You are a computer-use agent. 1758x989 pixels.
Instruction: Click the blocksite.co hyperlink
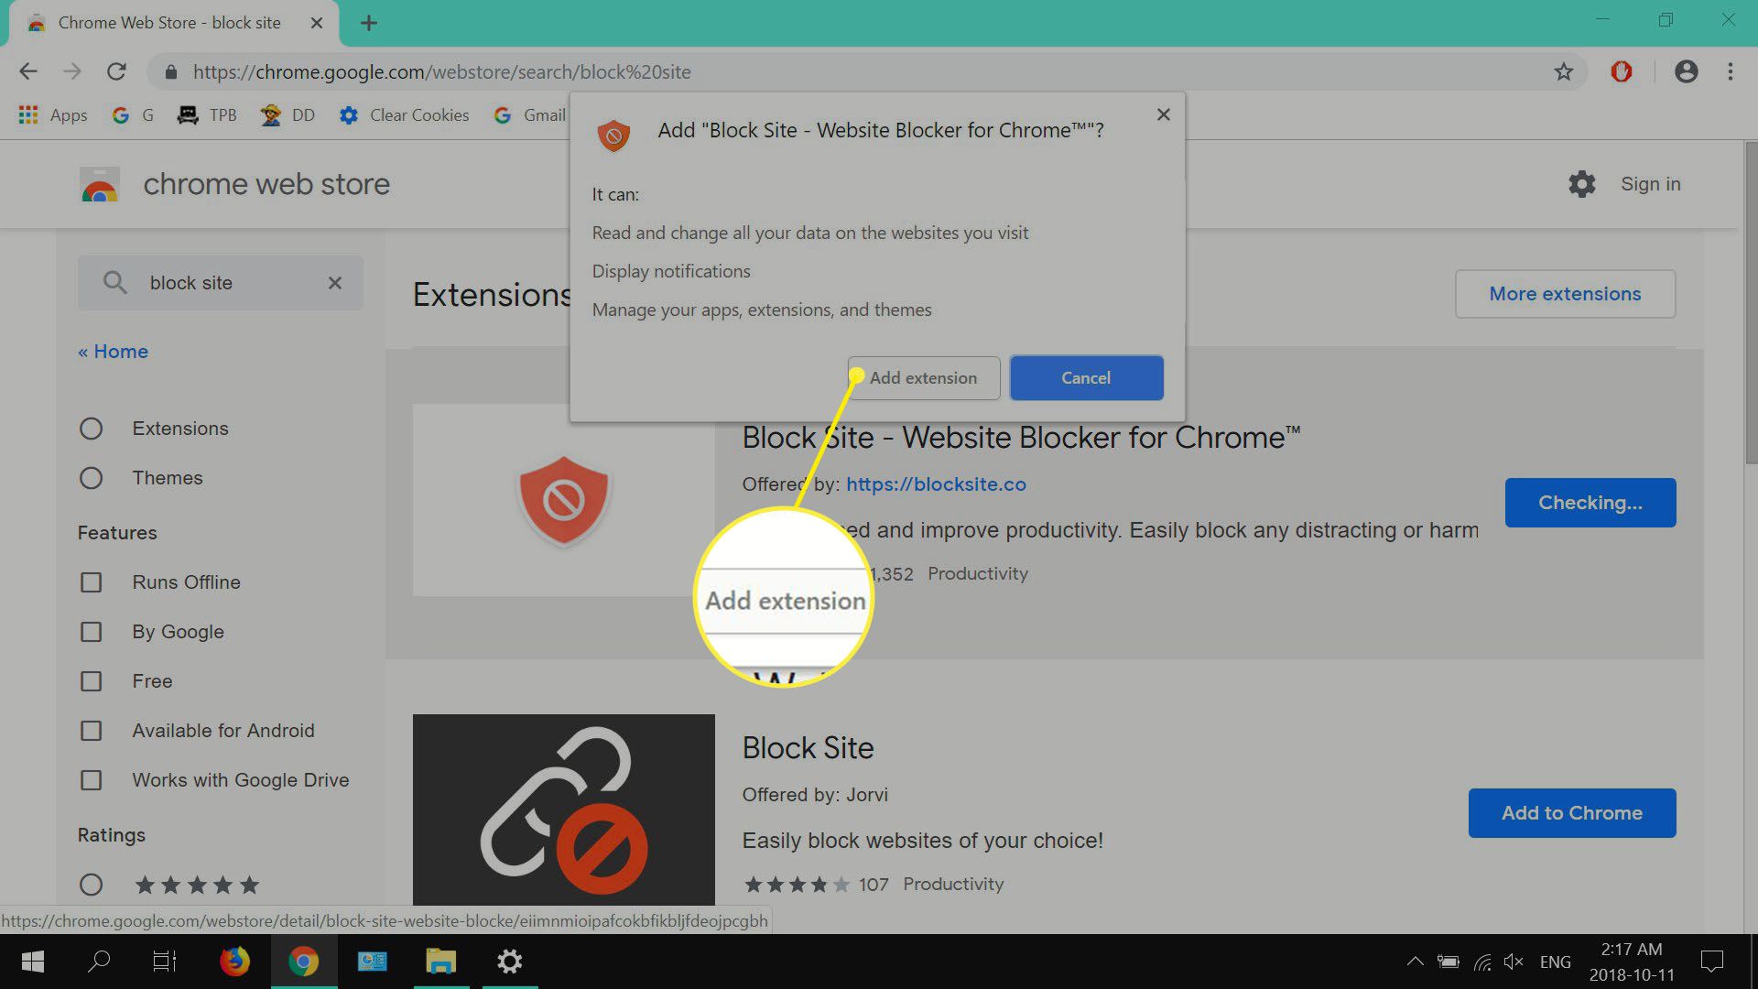click(935, 484)
